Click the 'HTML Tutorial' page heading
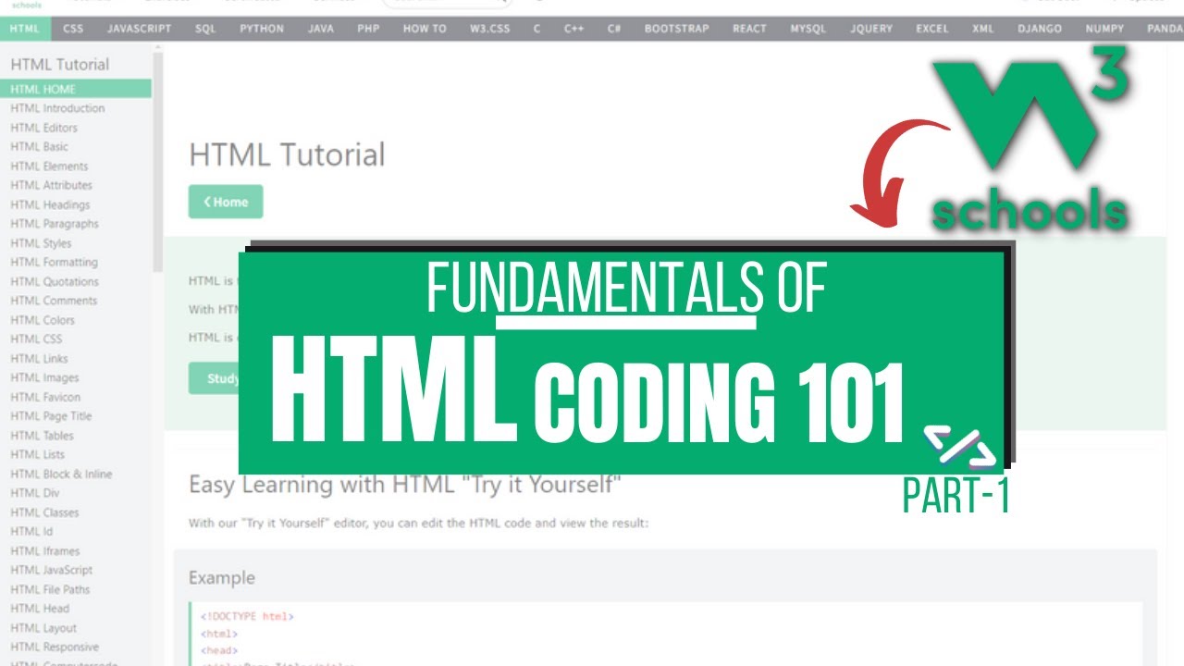Screen dimensions: 1184x666 [287, 154]
